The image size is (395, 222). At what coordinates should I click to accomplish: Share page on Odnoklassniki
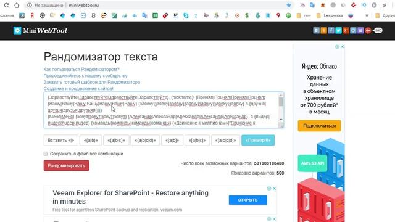point(323,30)
